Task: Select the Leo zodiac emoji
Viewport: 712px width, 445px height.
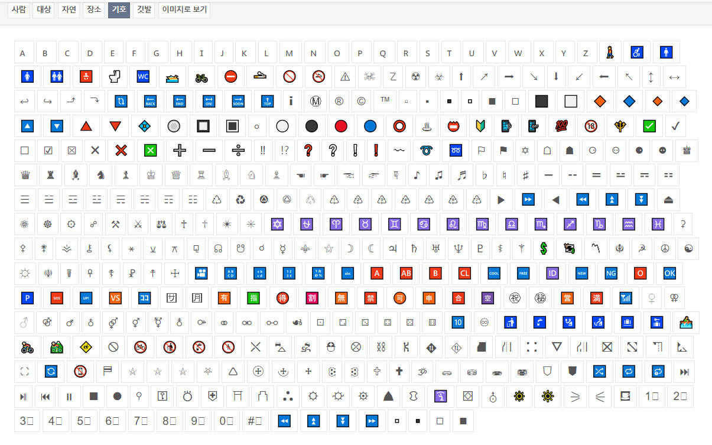Action: (453, 224)
